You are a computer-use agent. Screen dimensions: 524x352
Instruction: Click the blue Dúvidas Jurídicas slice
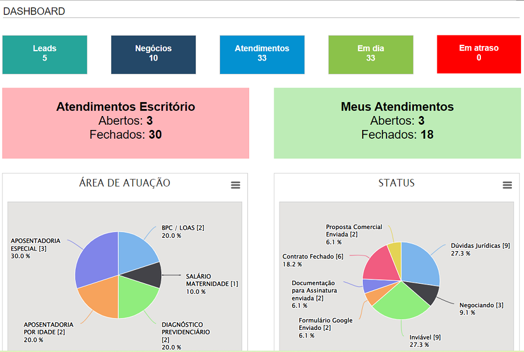[x=419, y=263]
